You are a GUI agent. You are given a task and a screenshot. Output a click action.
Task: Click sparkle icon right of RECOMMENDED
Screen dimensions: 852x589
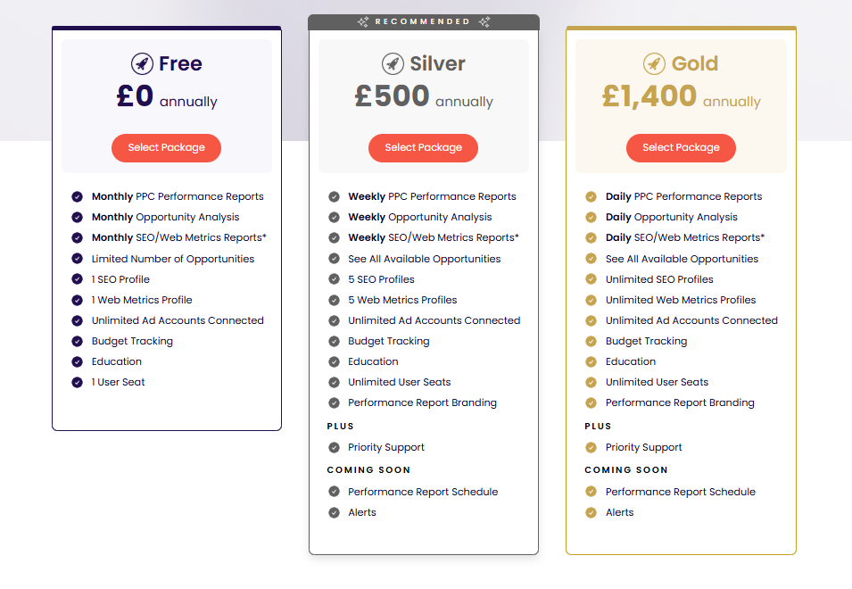[484, 21]
